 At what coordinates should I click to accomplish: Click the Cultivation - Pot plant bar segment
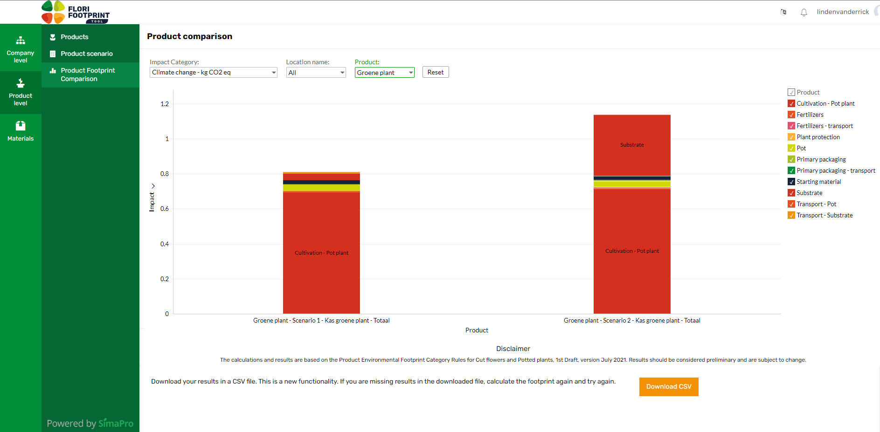pyautogui.click(x=321, y=252)
